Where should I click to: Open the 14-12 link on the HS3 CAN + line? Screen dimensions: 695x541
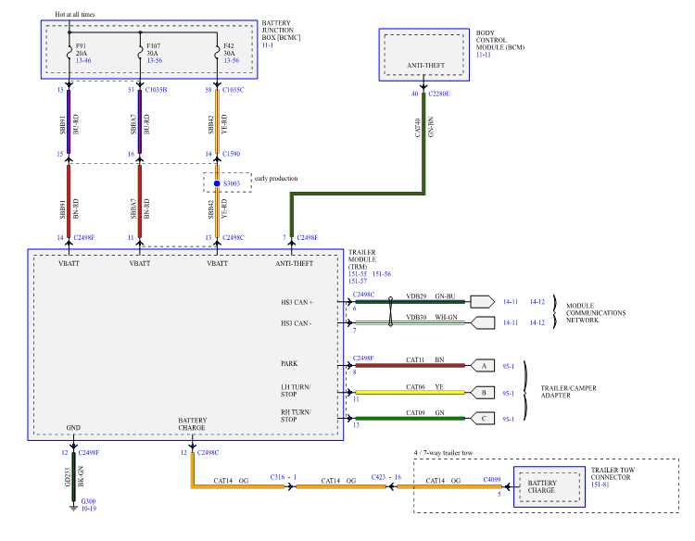537,302
